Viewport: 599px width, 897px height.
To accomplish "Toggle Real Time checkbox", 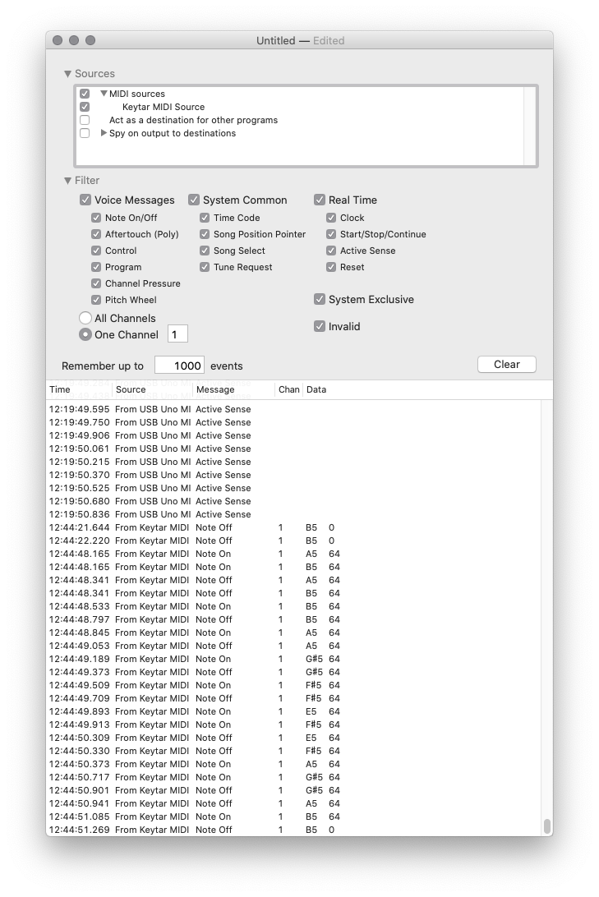I will [x=320, y=200].
